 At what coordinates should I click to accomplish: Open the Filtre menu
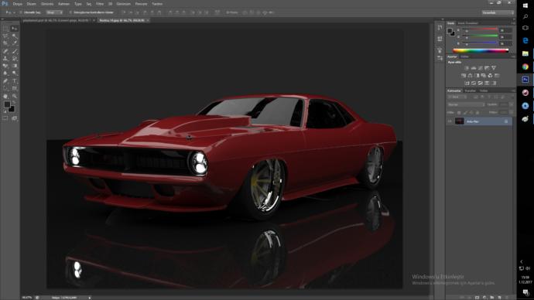100,4
